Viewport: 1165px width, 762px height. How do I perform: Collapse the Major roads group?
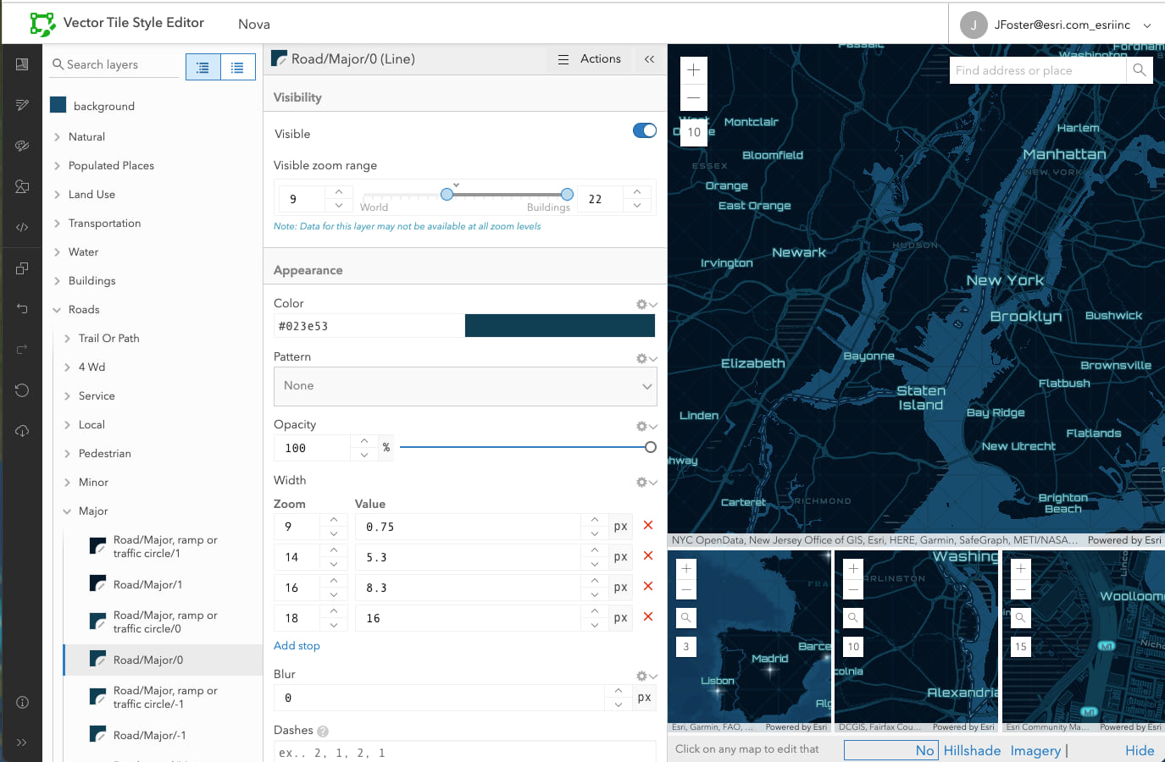(x=68, y=511)
